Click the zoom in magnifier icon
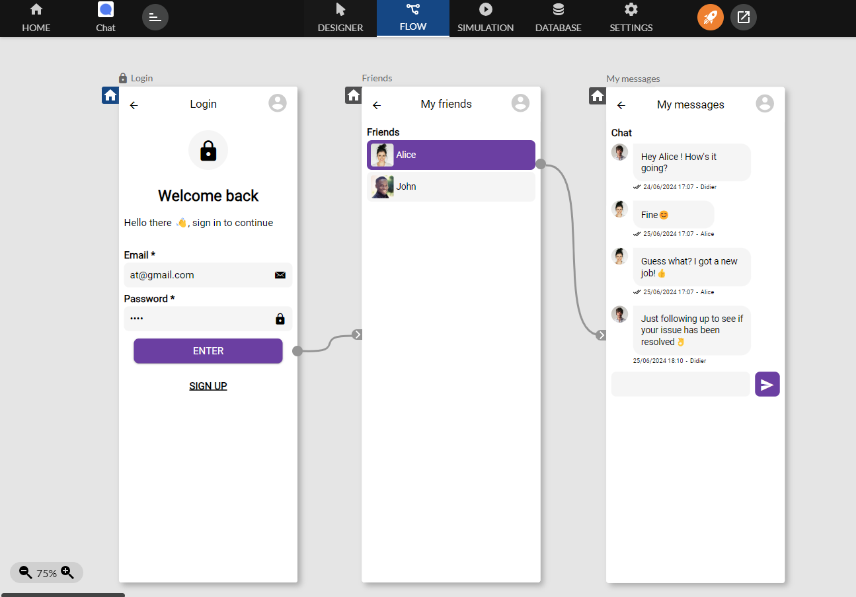 pos(67,573)
